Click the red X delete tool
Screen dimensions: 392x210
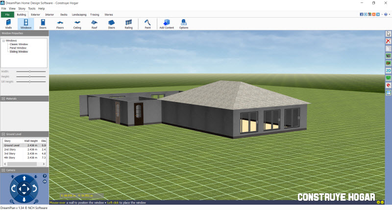click(x=388, y=41)
